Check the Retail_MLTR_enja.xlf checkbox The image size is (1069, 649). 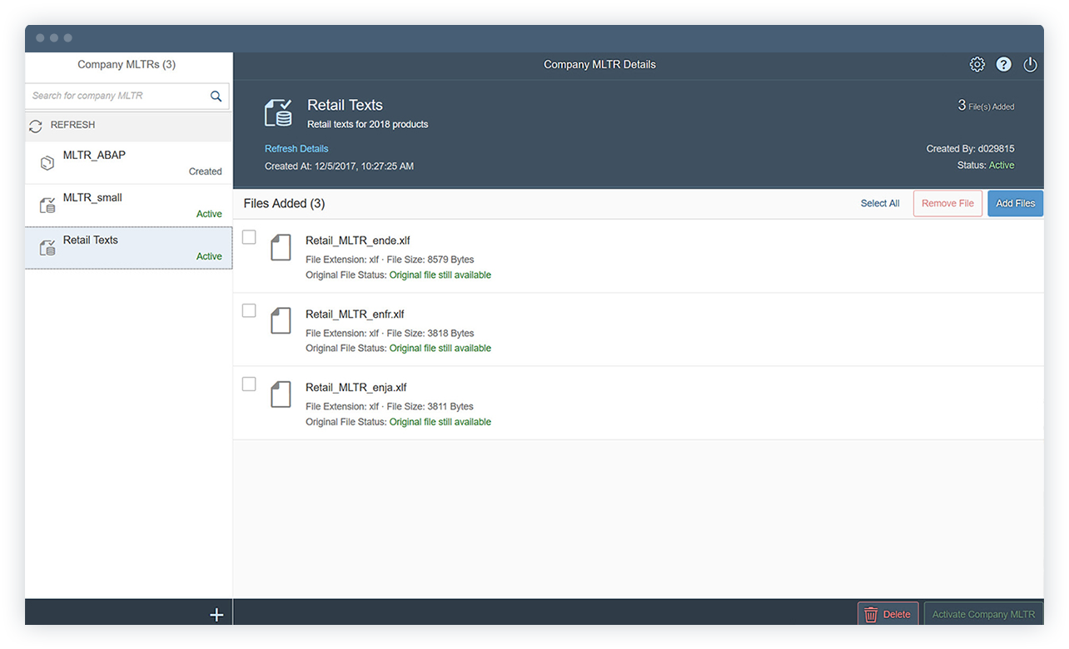[x=249, y=384]
